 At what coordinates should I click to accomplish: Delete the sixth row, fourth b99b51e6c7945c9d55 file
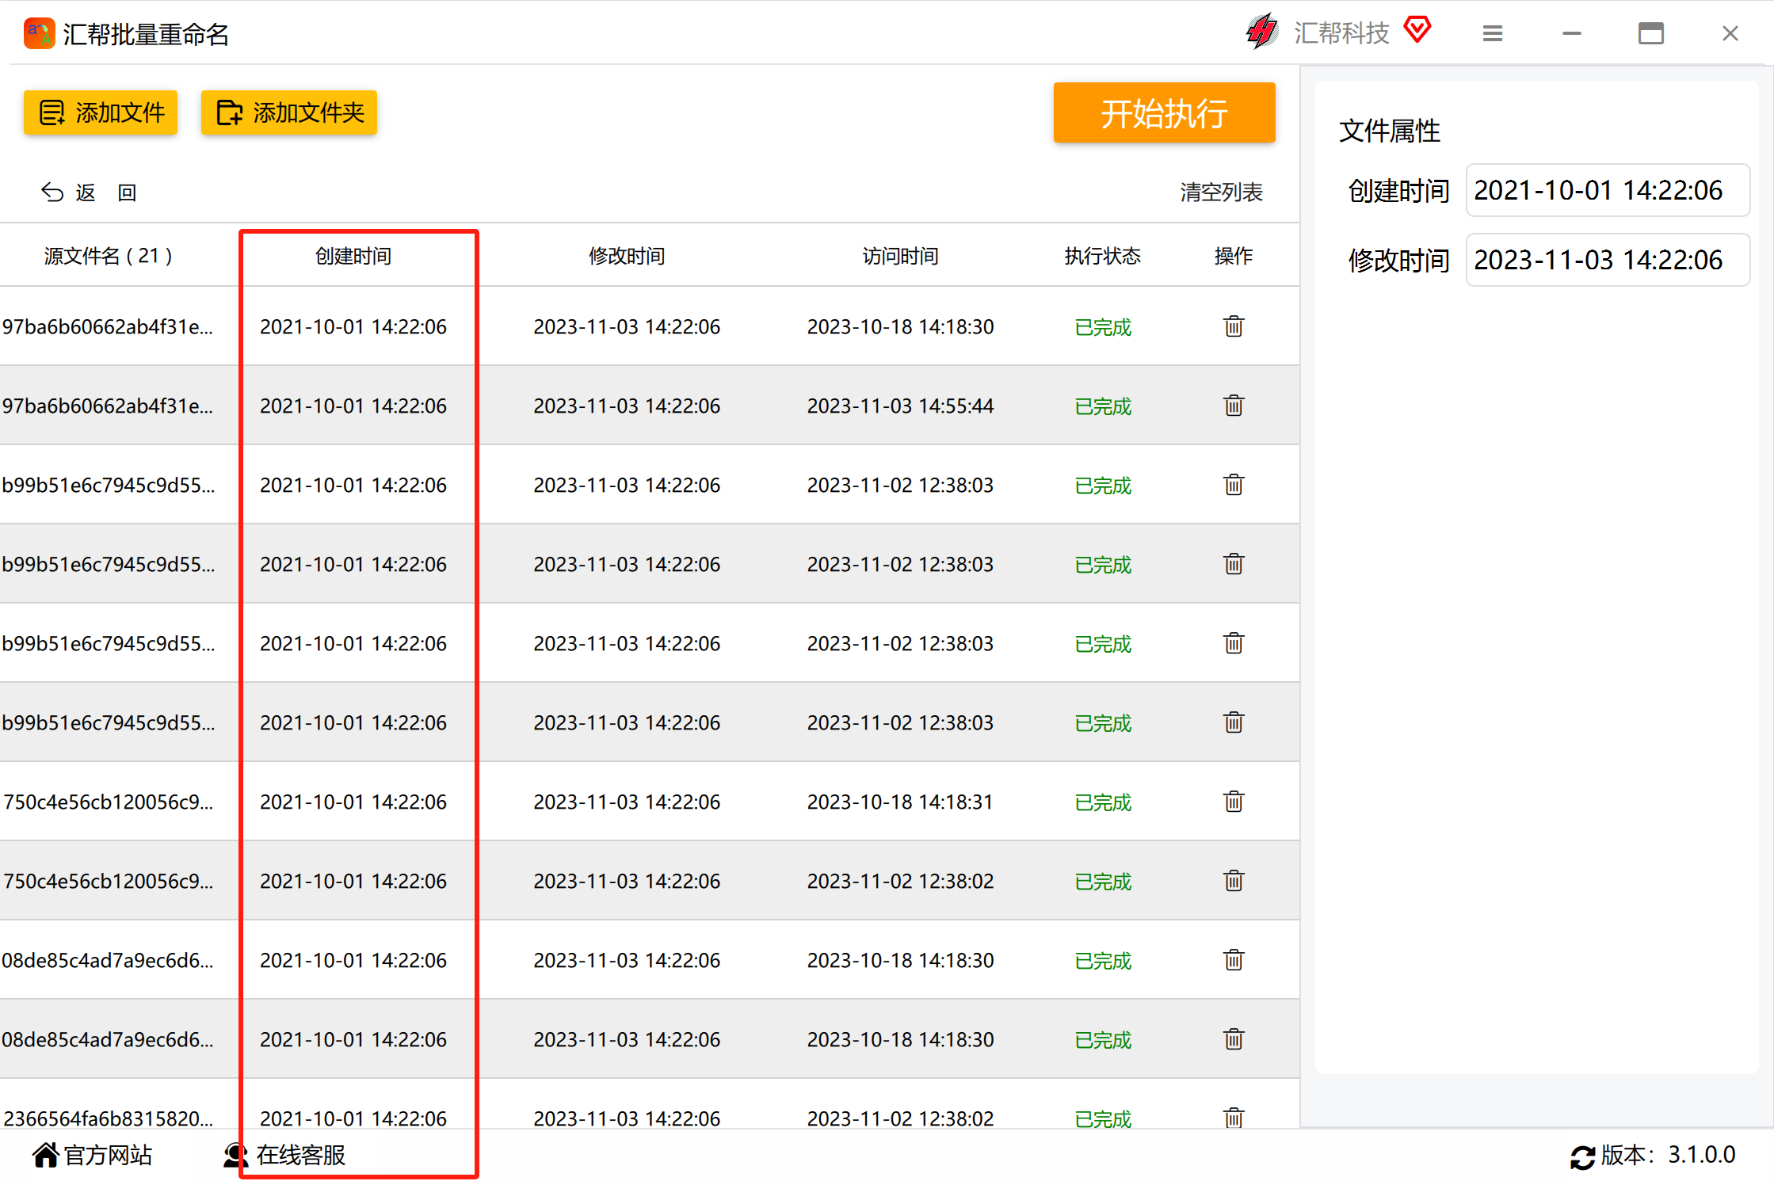(1234, 722)
